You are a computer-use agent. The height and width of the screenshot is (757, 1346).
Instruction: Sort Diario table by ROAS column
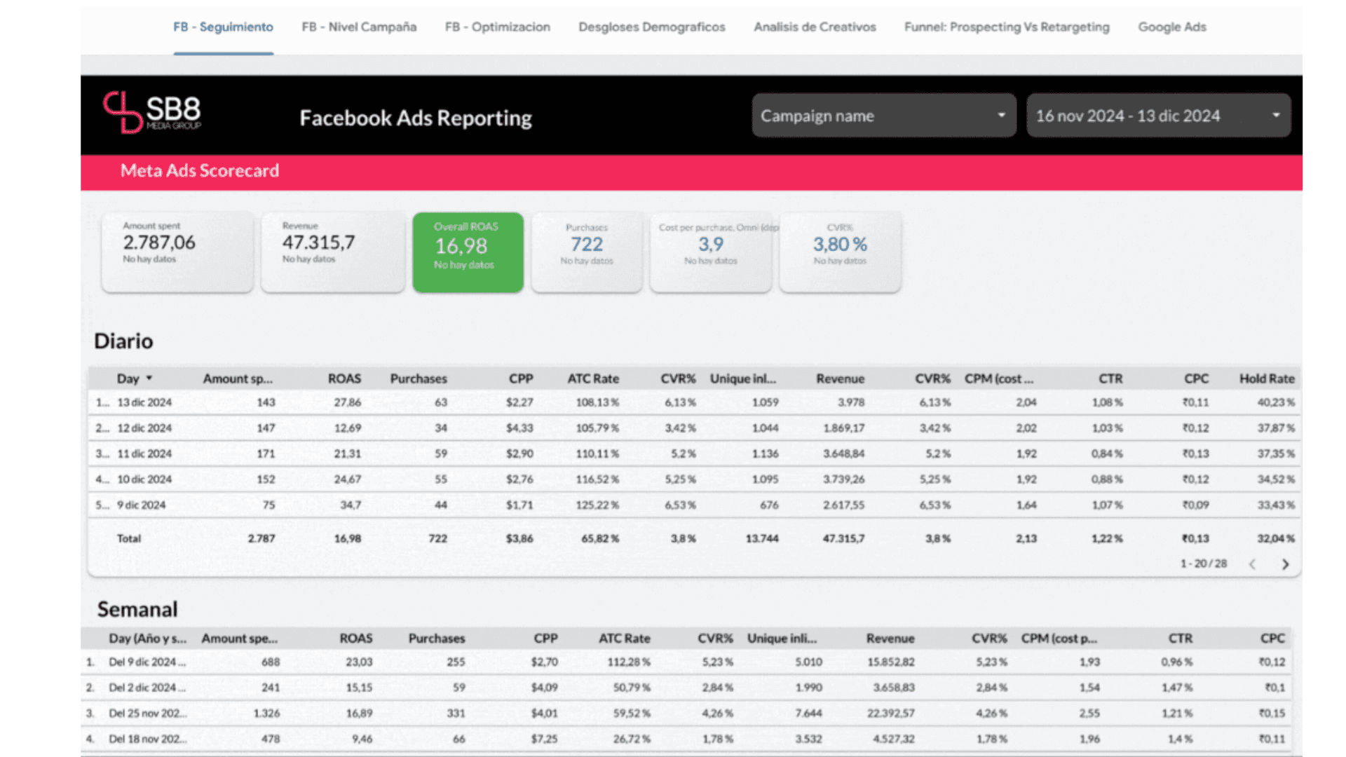pyautogui.click(x=344, y=378)
